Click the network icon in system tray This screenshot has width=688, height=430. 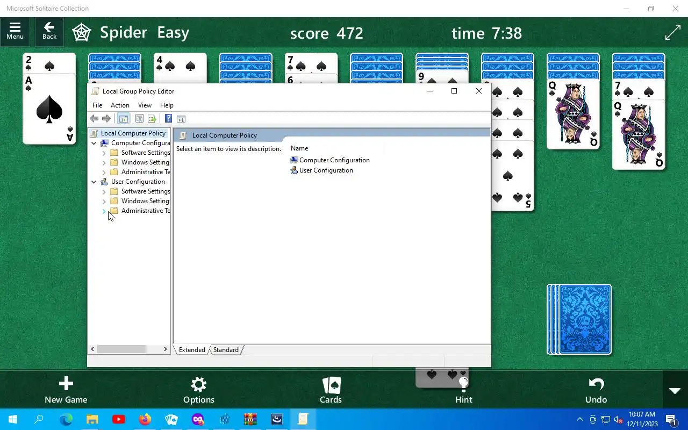click(606, 420)
